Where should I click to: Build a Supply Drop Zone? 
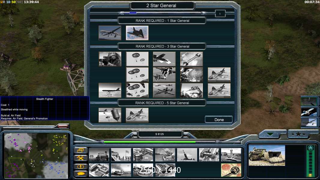[121, 170]
